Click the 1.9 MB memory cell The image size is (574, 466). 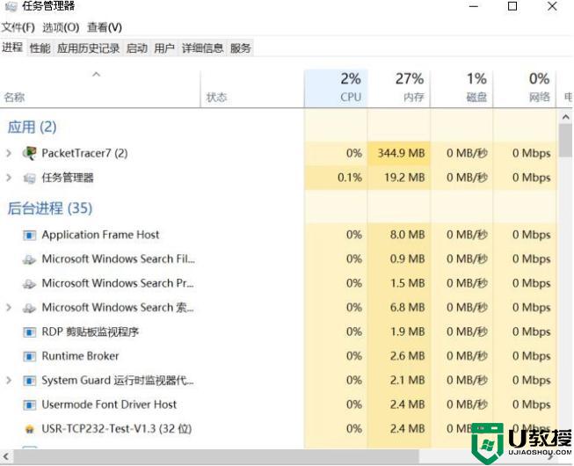click(399, 331)
